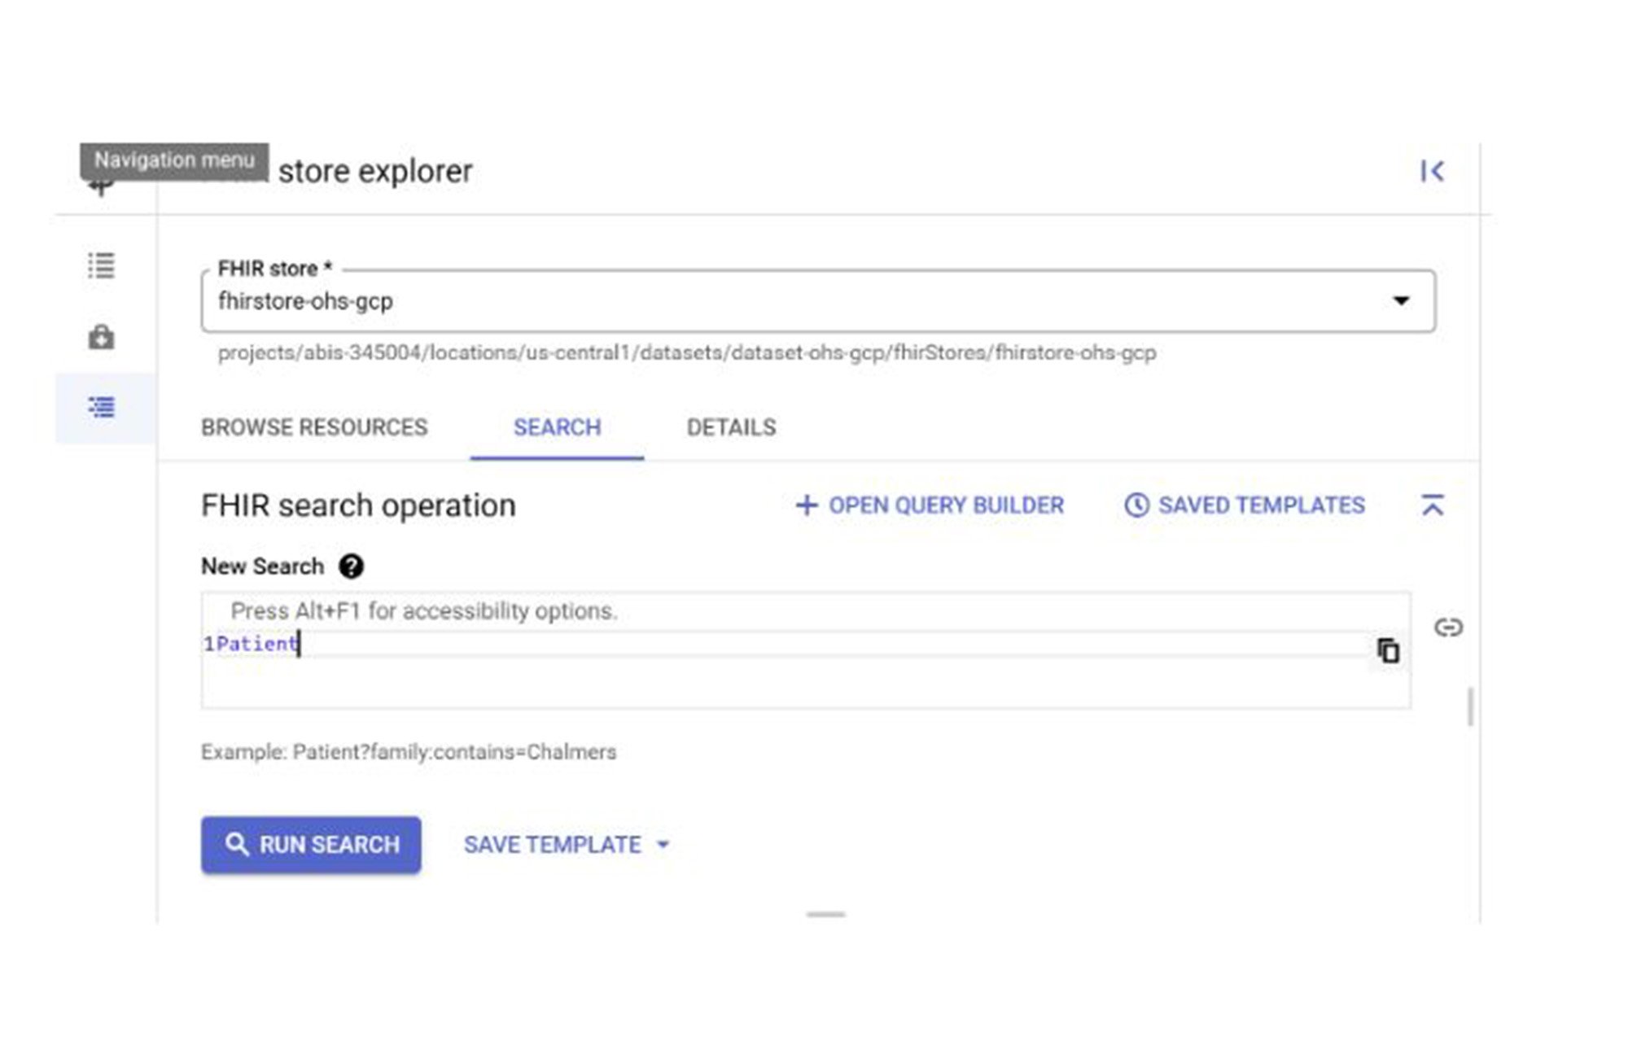Open the Details tab
Screen dimensions: 1628x1054
pyautogui.click(x=731, y=427)
